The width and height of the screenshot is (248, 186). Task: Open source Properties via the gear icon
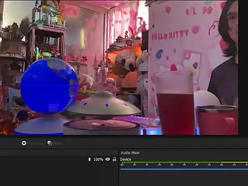24,143
